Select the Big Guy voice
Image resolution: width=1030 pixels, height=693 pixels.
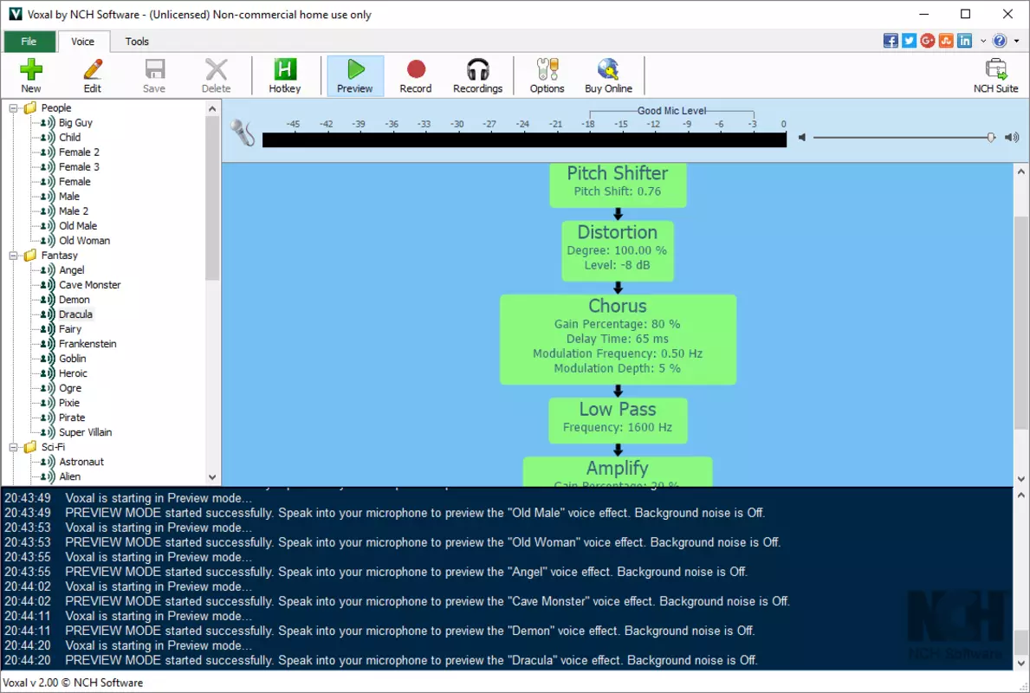[x=75, y=123]
